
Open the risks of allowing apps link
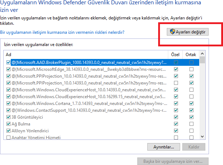coord(62,32)
